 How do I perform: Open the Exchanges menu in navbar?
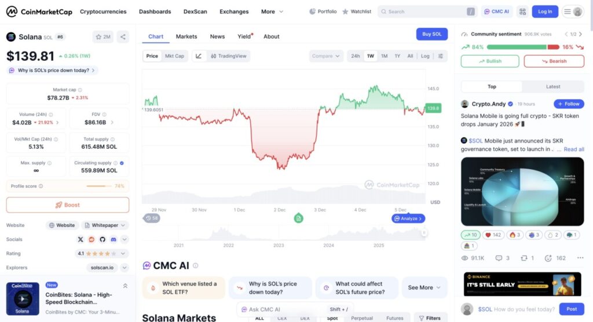[234, 12]
